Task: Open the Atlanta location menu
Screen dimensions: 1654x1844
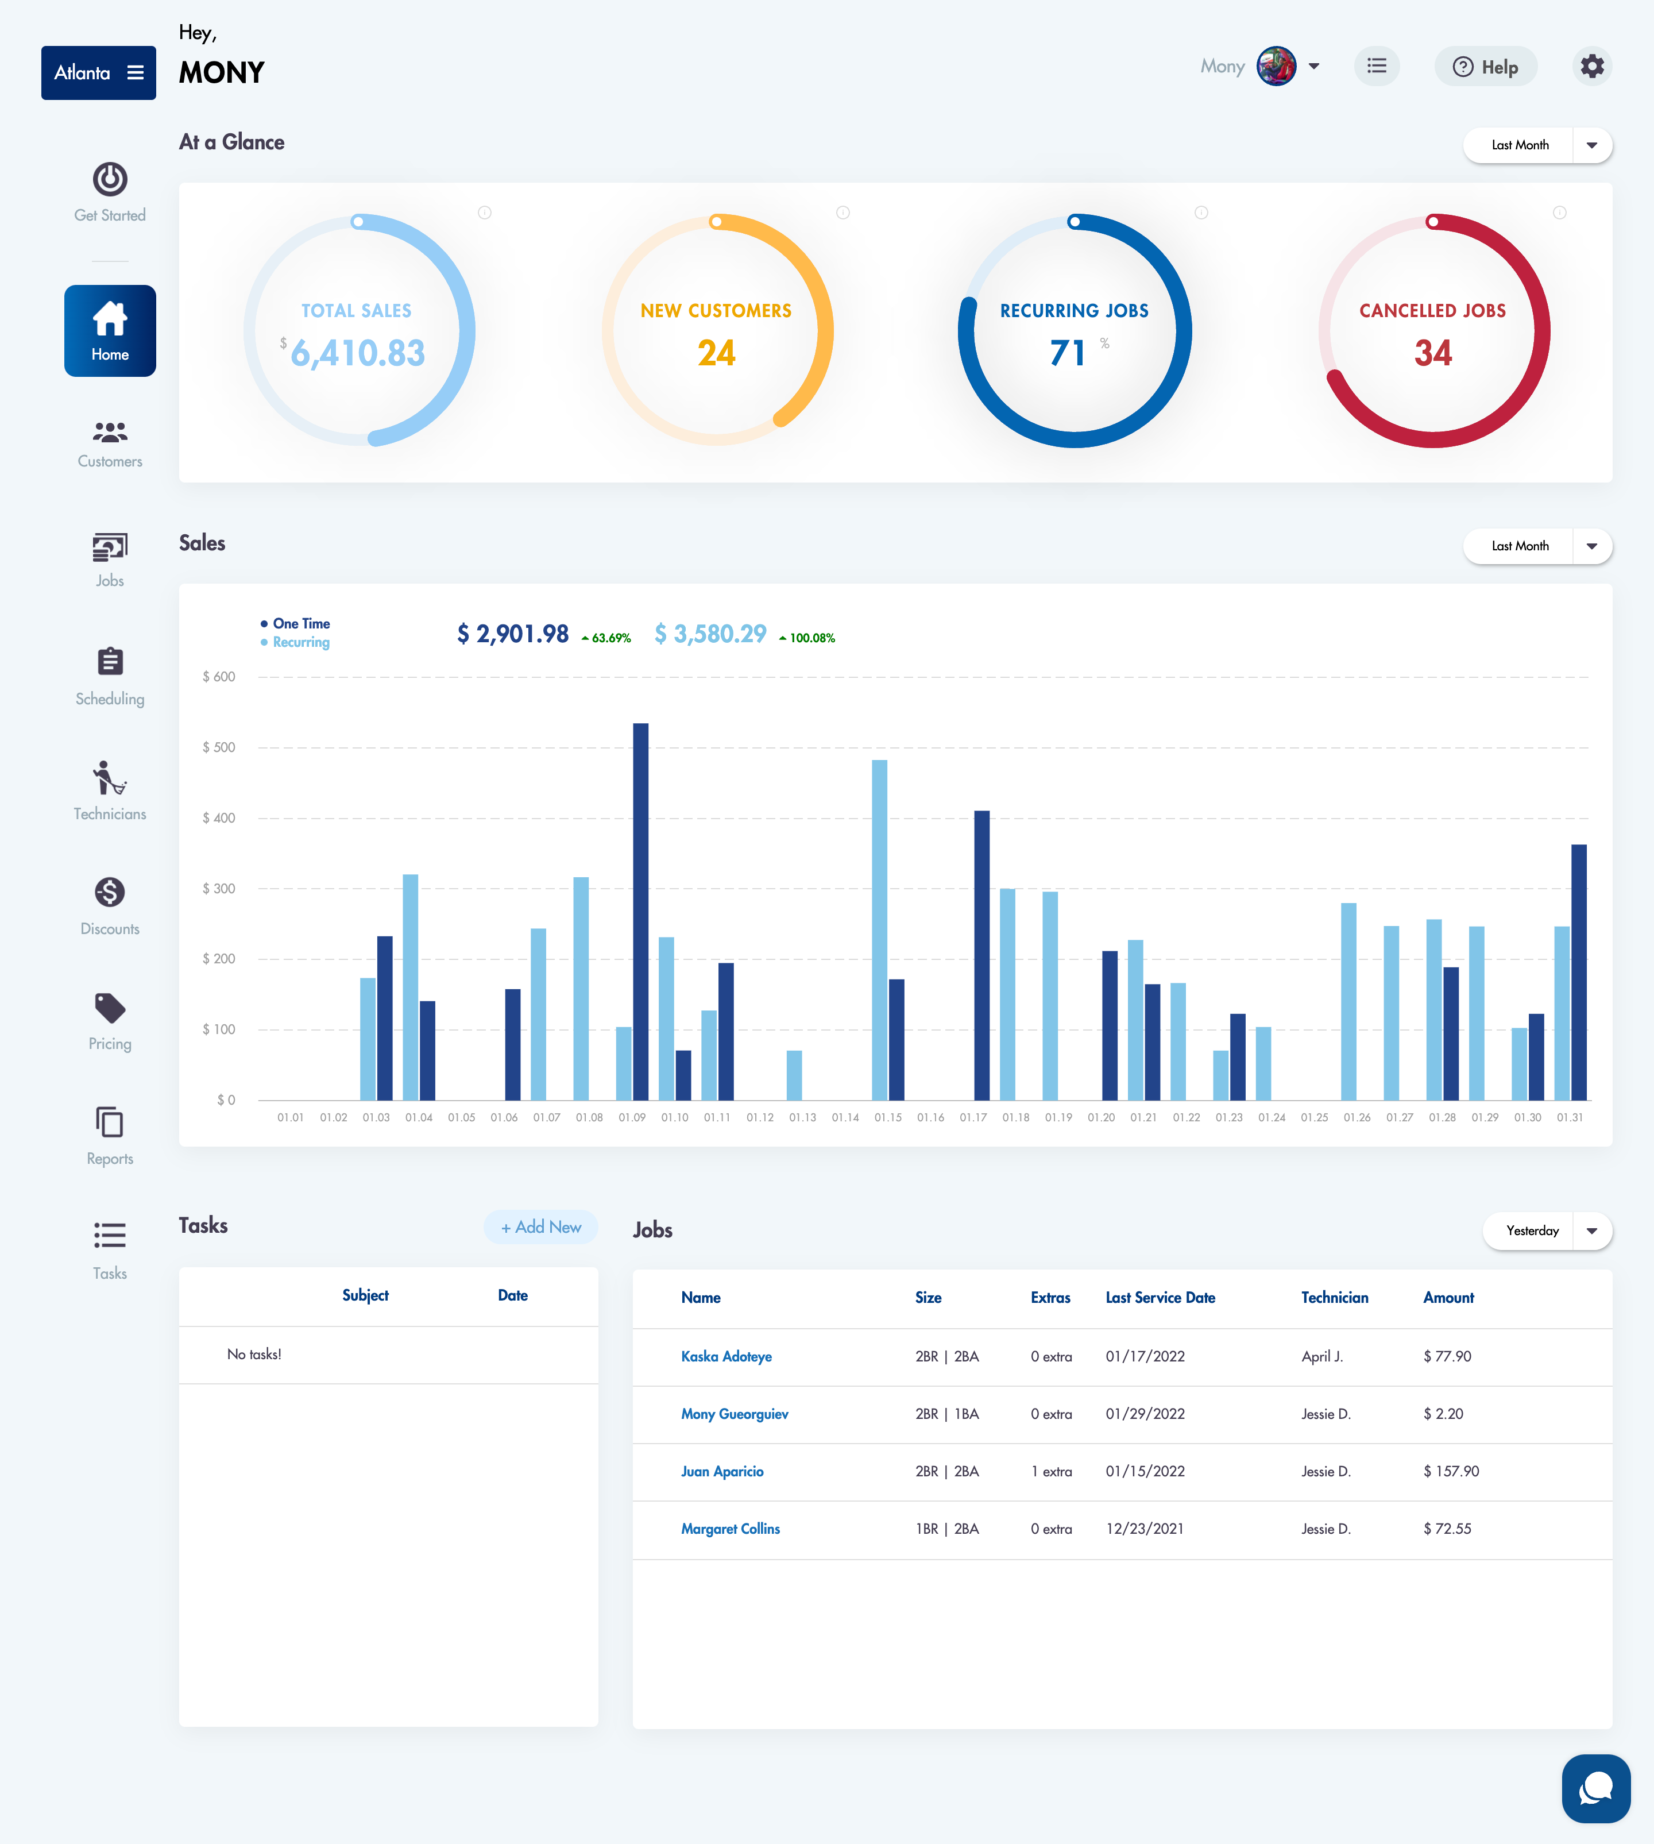Action: tap(98, 73)
